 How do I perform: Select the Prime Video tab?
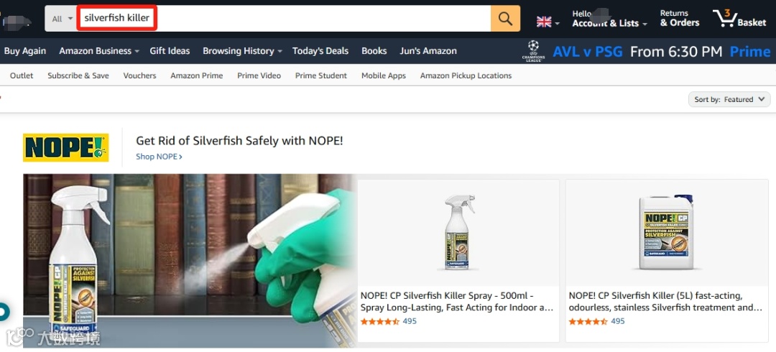[x=259, y=75]
